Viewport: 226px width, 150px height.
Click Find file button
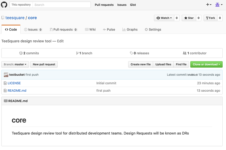click(181, 65)
